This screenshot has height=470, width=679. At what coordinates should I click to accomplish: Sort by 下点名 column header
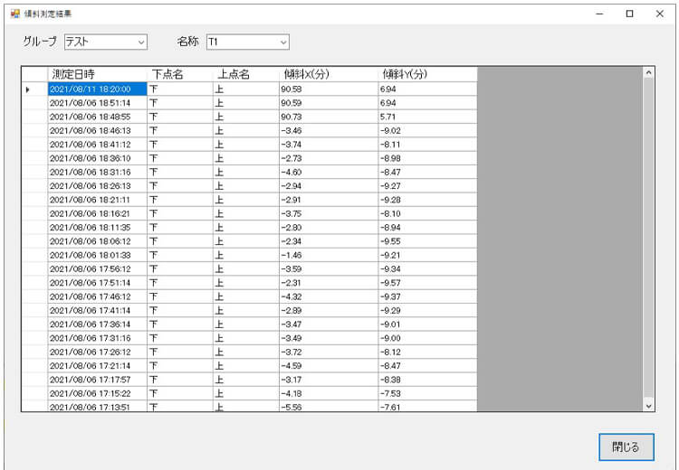[x=180, y=74]
